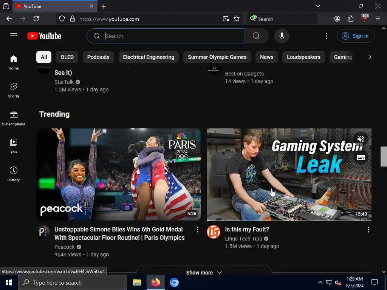Select the OLED filter chip
387x290 pixels.
(67, 57)
